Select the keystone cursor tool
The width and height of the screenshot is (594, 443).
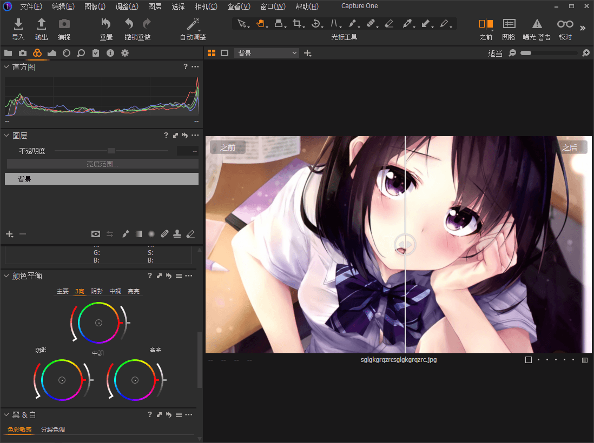click(334, 23)
